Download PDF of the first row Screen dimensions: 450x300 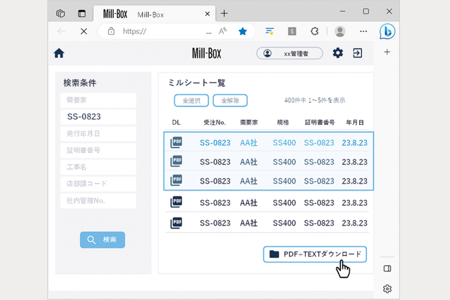(176, 142)
